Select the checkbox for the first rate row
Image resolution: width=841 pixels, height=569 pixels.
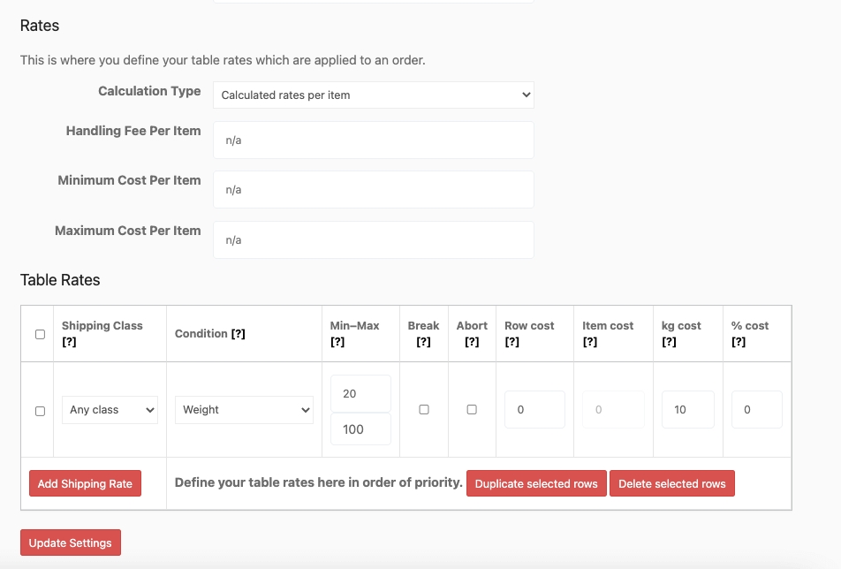(x=38, y=410)
